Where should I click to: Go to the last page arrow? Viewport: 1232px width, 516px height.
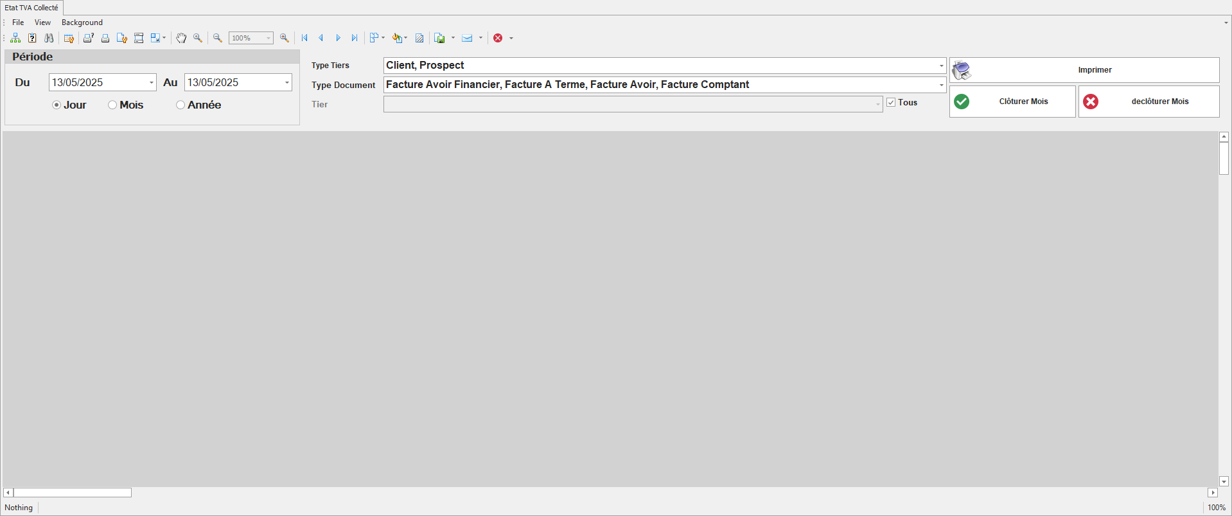click(354, 39)
